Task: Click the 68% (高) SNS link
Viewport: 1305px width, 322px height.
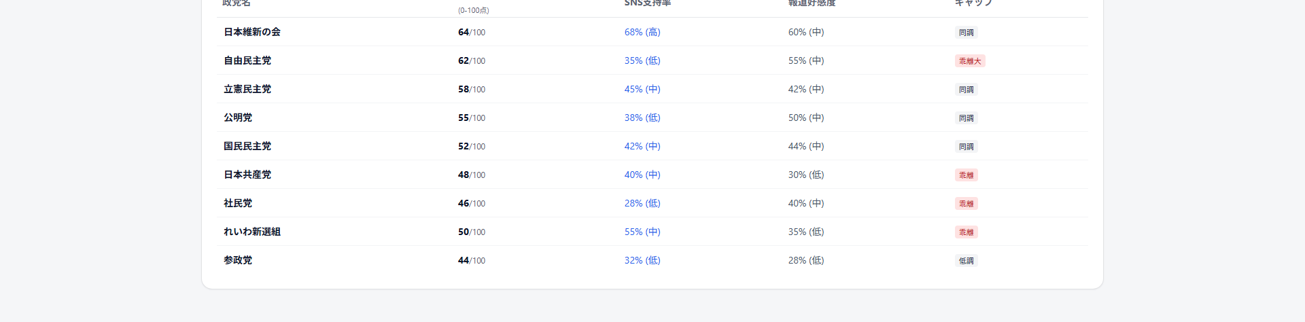Action: [x=642, y=32]
